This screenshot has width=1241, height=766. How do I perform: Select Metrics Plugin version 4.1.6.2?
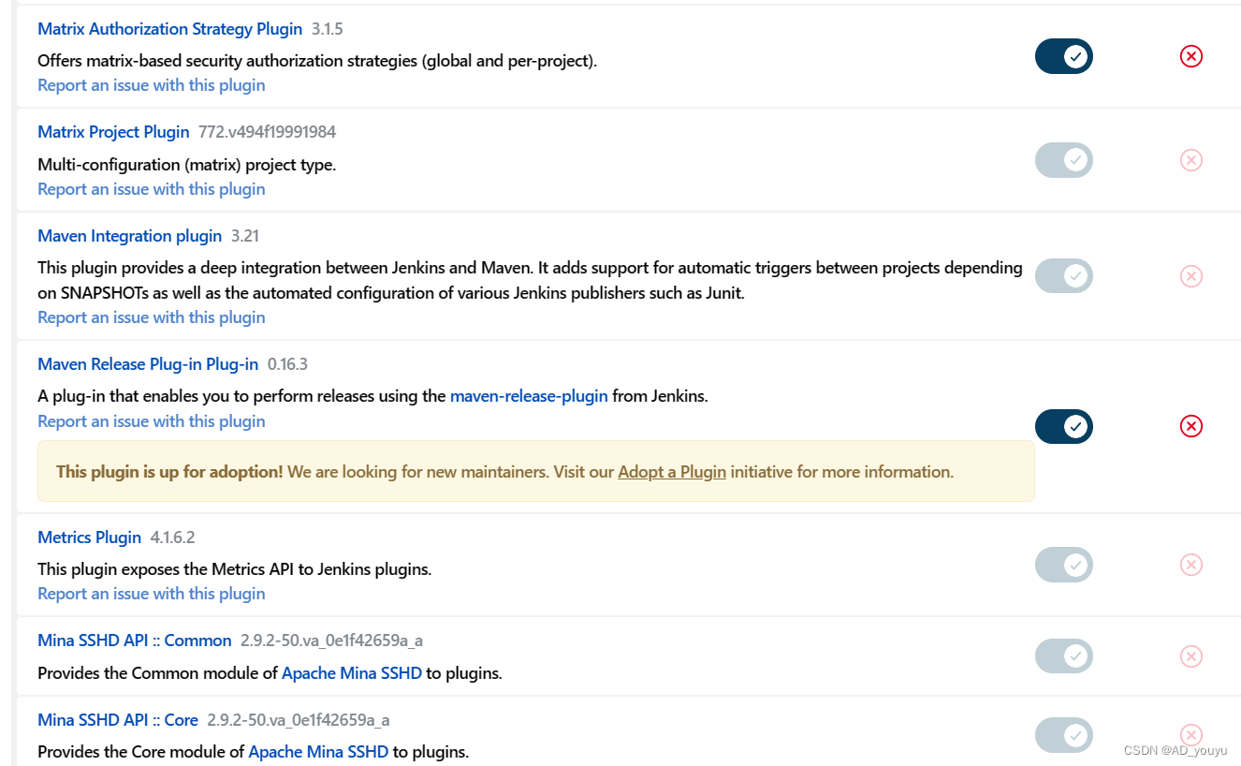pyautogui.click(x=172, y=538)
